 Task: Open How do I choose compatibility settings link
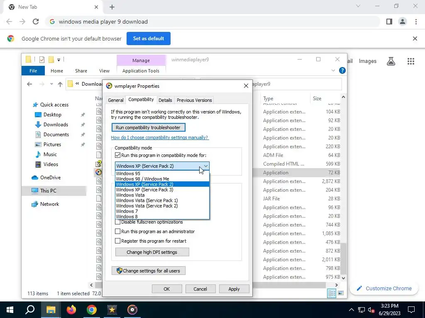pyautogui.click(x=160, y=137)
